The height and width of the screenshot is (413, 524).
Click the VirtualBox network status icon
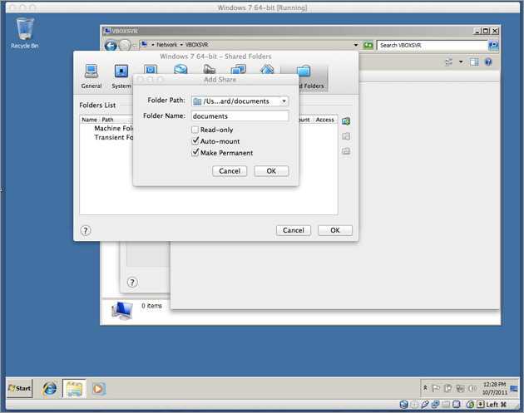pos(436,405)
